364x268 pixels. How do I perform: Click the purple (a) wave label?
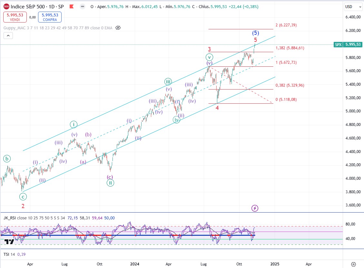(x=83, y=162)
